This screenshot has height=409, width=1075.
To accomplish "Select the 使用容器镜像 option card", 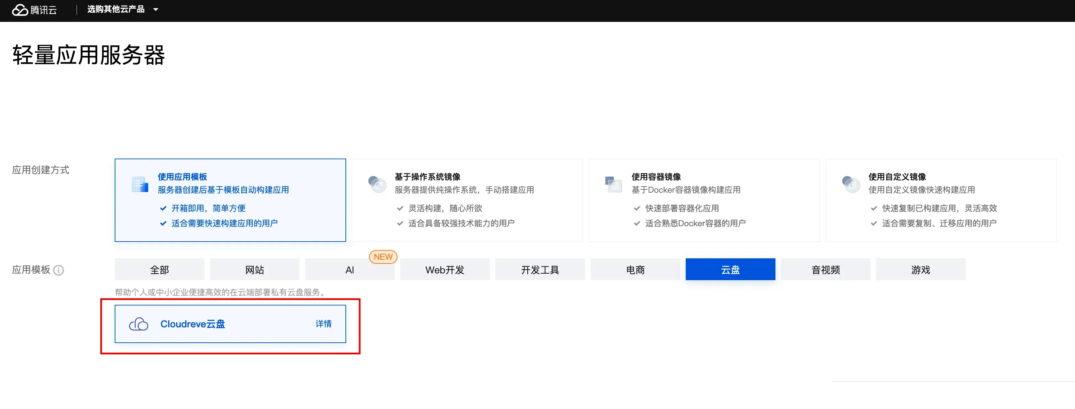I will [704, 200].
